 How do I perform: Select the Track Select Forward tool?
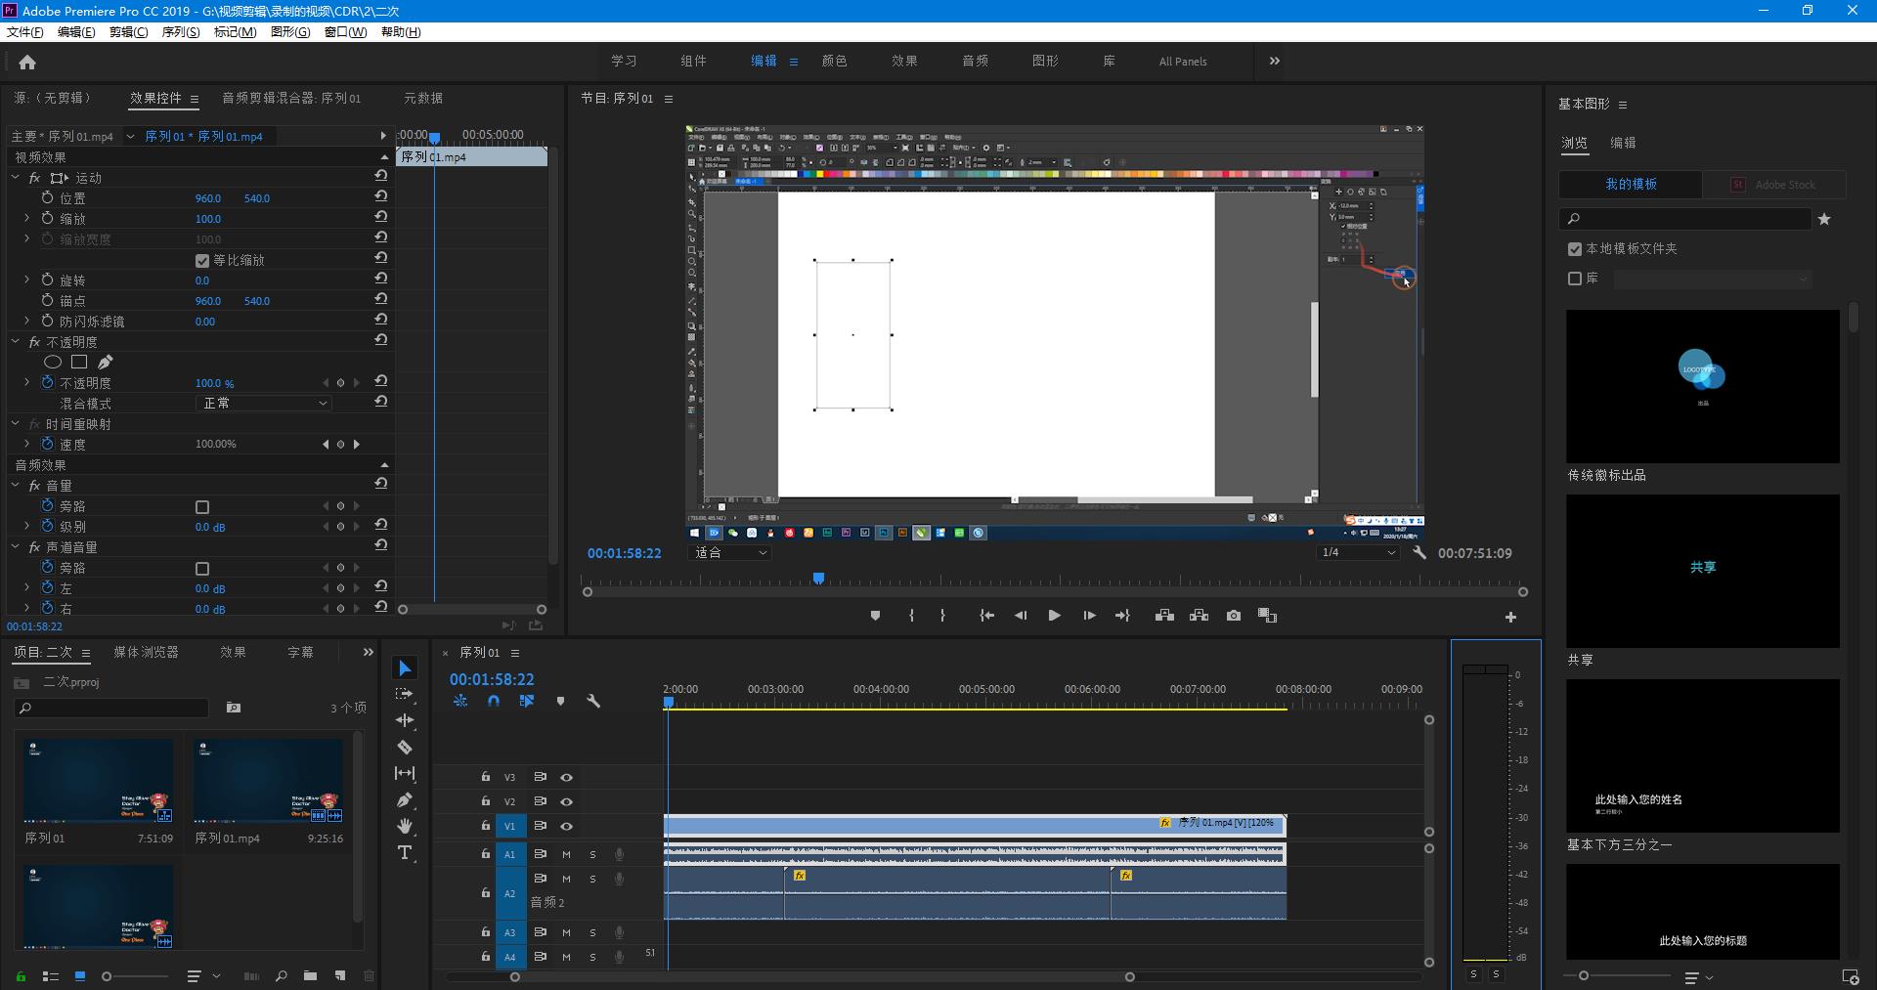pos(405,694)
